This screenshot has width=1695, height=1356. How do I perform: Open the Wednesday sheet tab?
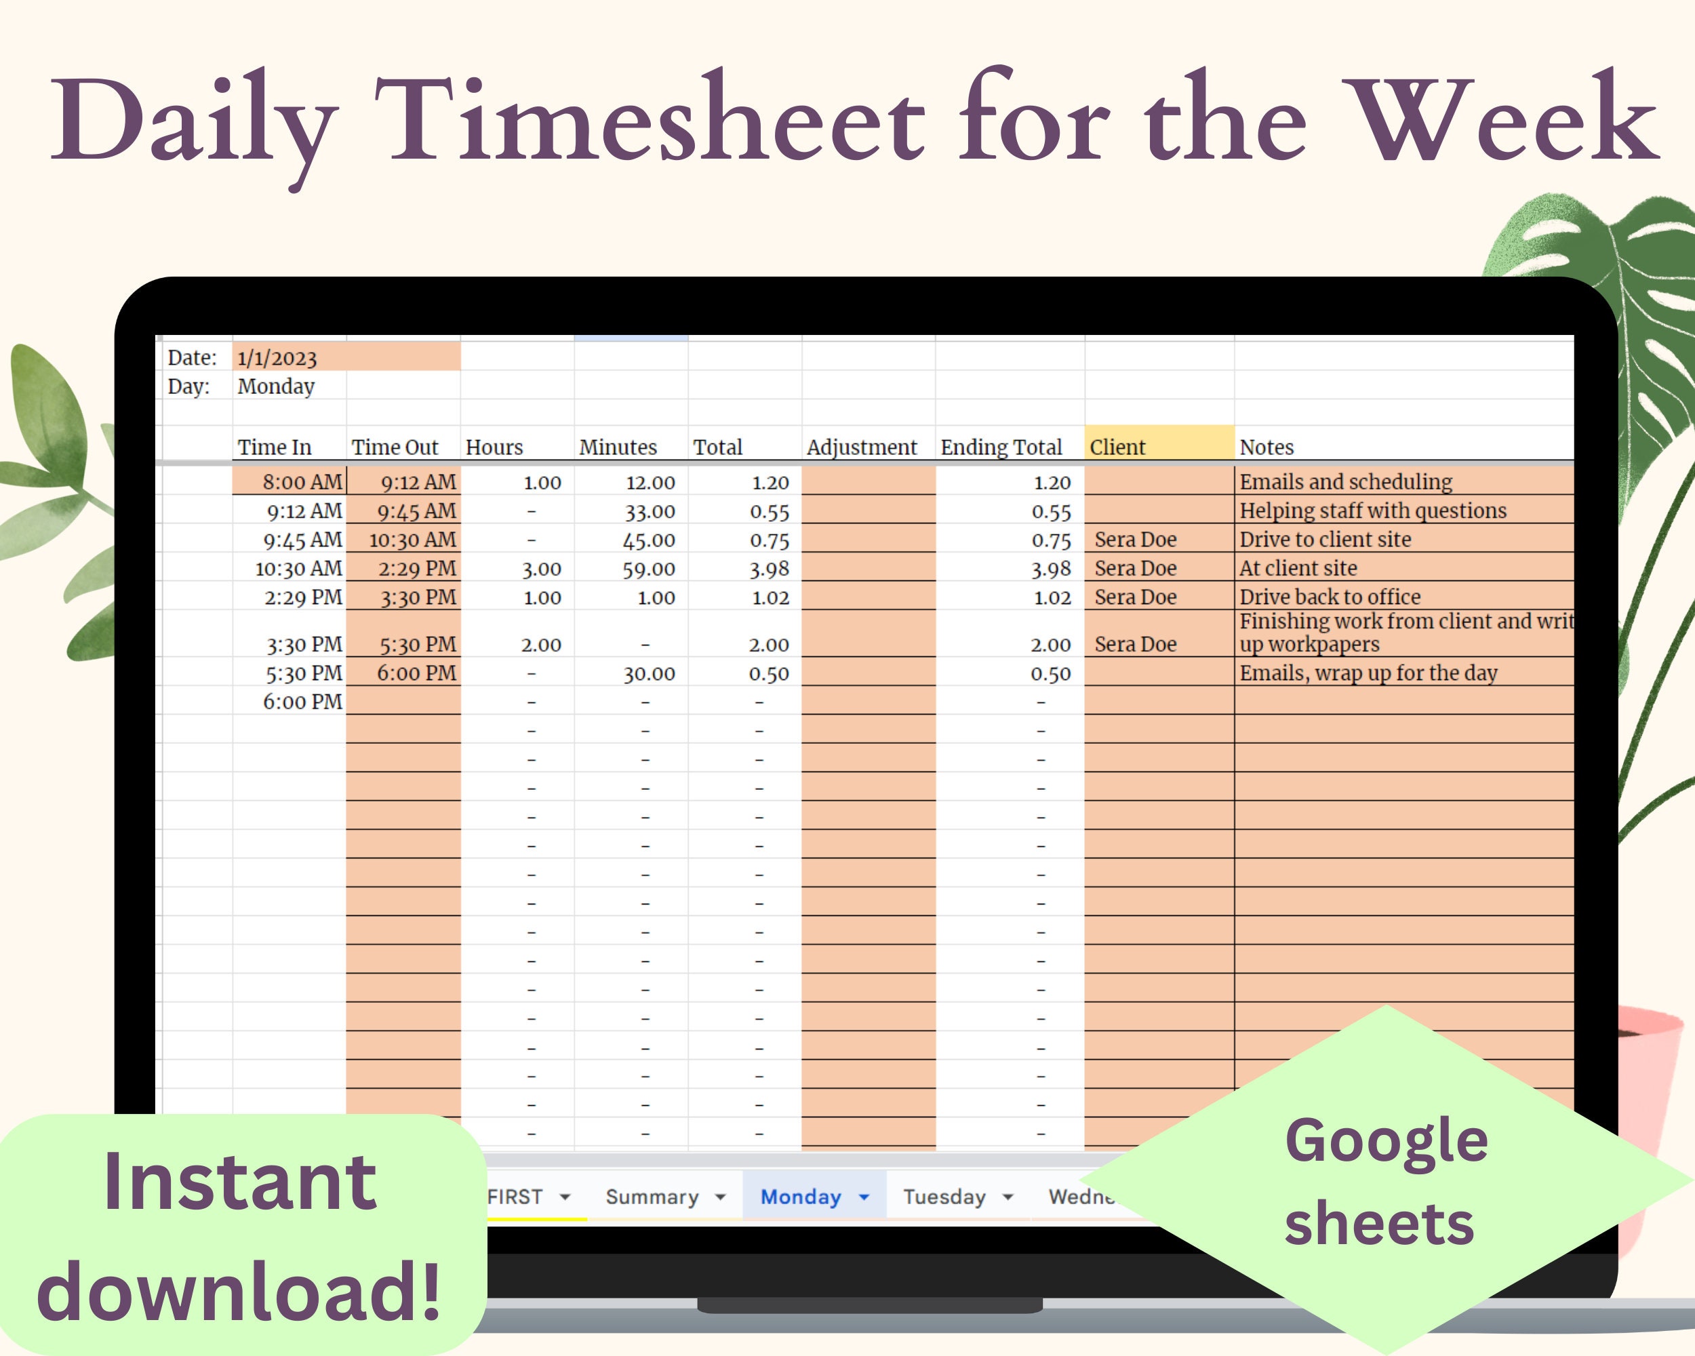(1081, 1197)
